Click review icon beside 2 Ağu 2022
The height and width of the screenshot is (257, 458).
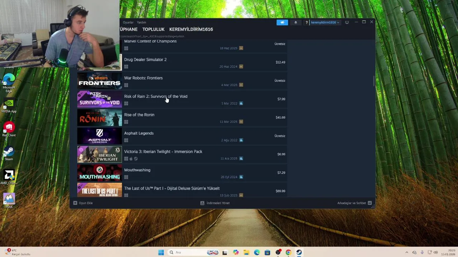241,140
